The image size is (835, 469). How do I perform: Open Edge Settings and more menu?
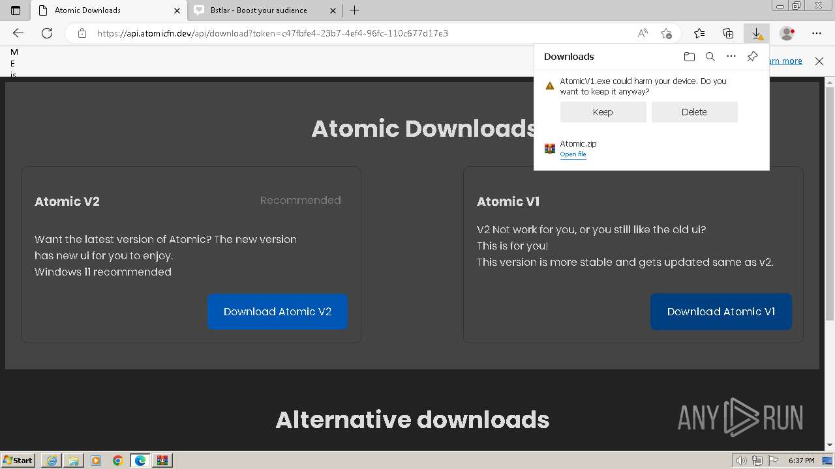click(x=817, y=33)
